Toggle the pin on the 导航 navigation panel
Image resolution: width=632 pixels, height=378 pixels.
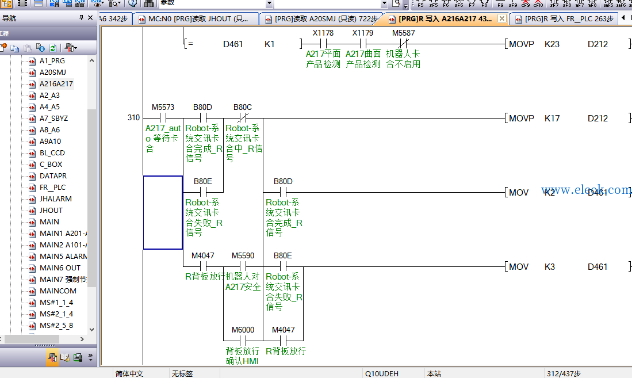(81, 18)
